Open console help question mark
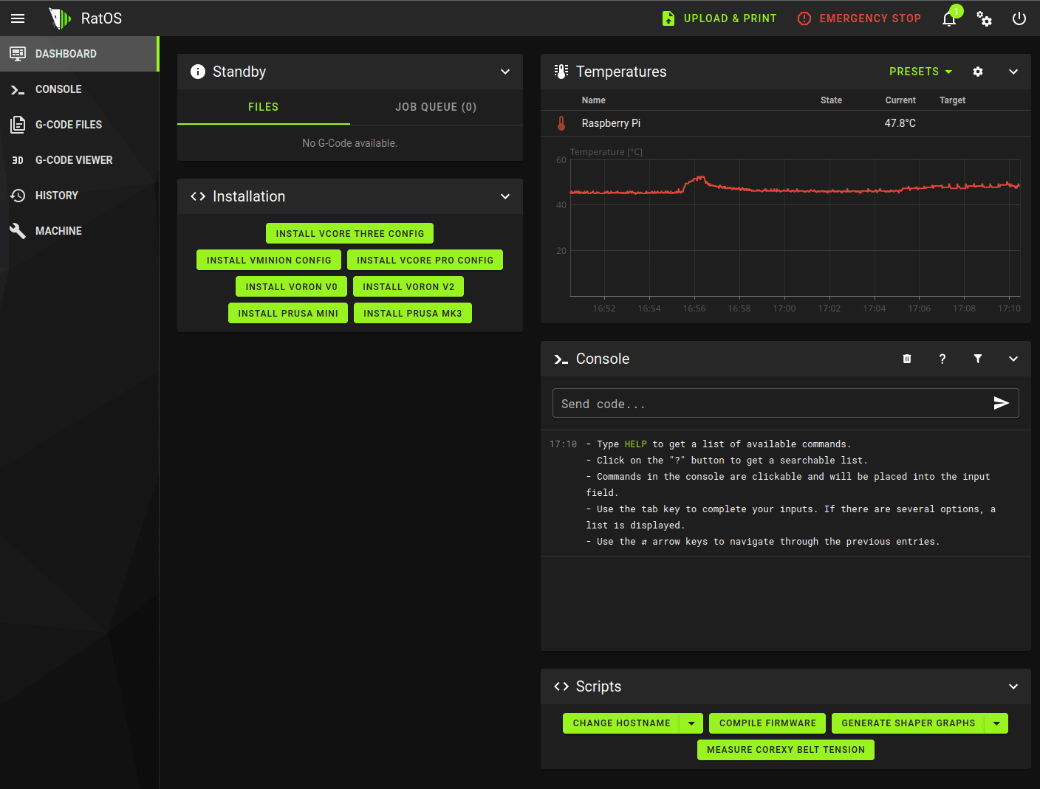Image resolution: width=1040 pixels, height=789 pixels. (x=942, y=359)
